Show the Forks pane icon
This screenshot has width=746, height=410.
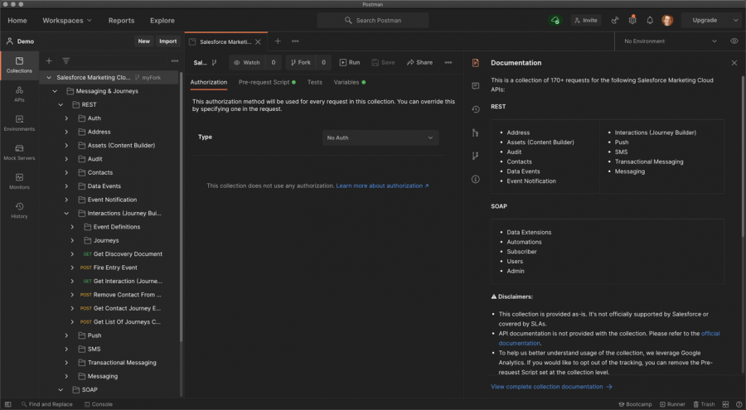[475, 156]
